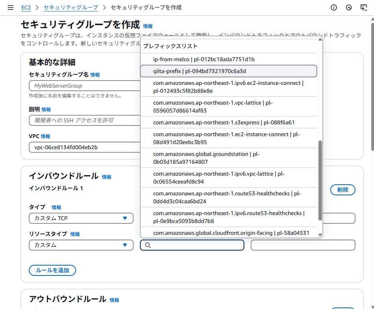The height and width of the screenshot is (309, 374).
Task: Open 情報 link beside セキュリティグループ名
Action: [x=95, y=75]
